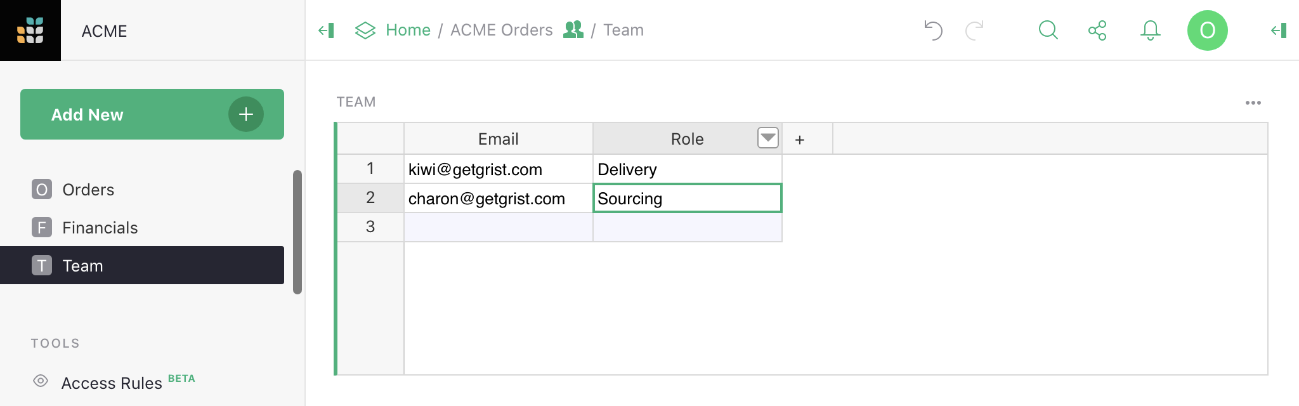
Task: Click the redo arrow icon
Action: tap(974, 30)
